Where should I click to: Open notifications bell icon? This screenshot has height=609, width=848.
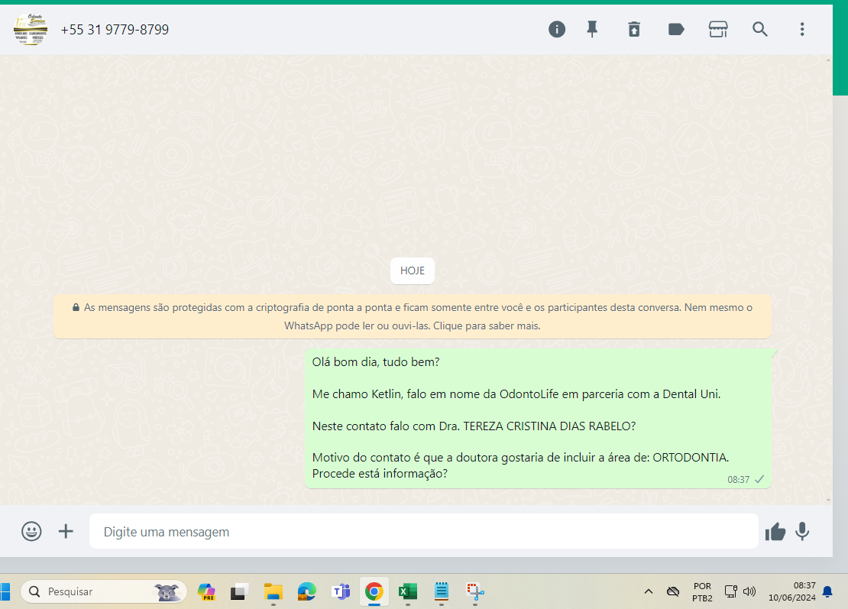point(827,591)
